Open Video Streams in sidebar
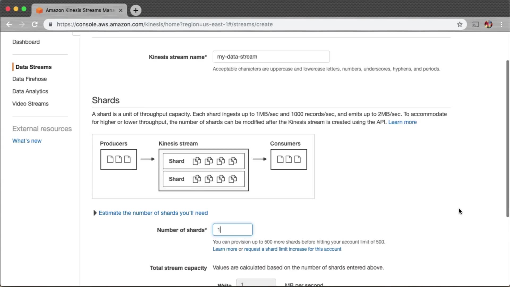 click(x=30, y=104)
